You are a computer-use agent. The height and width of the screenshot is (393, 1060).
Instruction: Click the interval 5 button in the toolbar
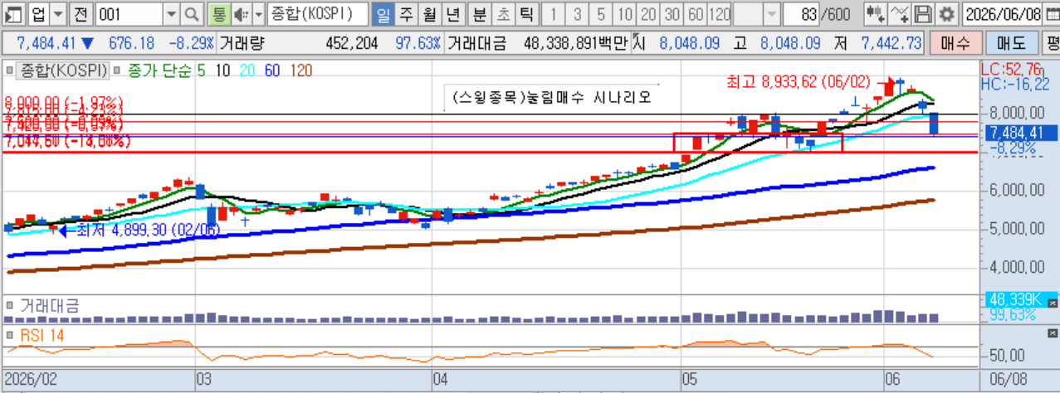[x=601, y=14]
